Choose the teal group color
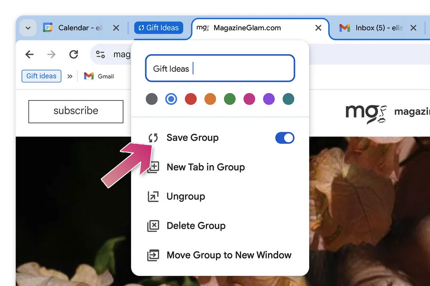 [x=288, y=99]
